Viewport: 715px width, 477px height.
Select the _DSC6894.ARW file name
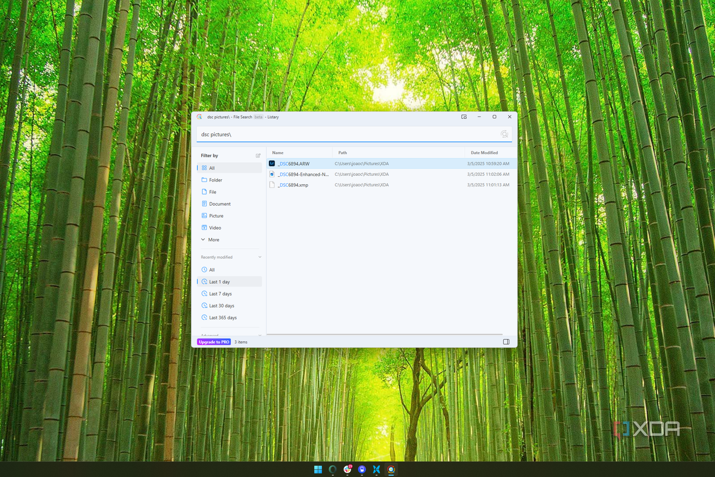(x=294, y=163)
